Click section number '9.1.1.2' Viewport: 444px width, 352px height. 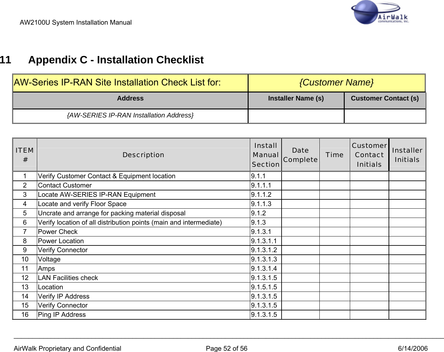pyautogui.click(x=261, y=195)
